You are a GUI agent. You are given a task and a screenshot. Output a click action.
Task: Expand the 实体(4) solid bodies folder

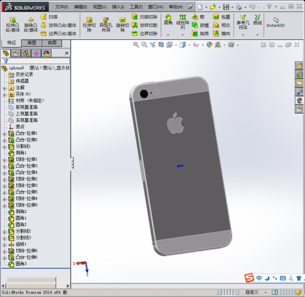coord(5,95)
